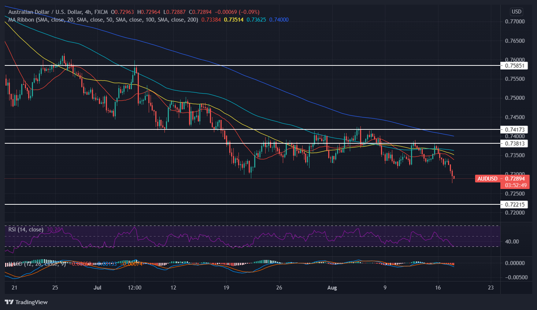Screen dimensions: 537x310
Task: Click the 0.73813 horizontal line price label
Action: click(x=515, y=143)
